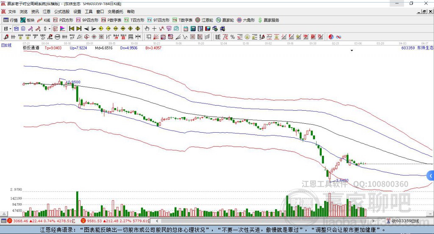Click the Dn=4.9506 indicator value

pos(129,48)
